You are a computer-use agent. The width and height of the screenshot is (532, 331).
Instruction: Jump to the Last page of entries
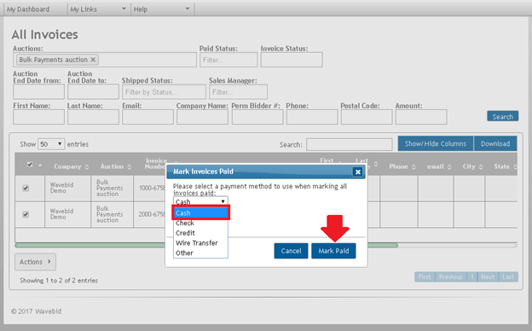[x=508, y=277]
